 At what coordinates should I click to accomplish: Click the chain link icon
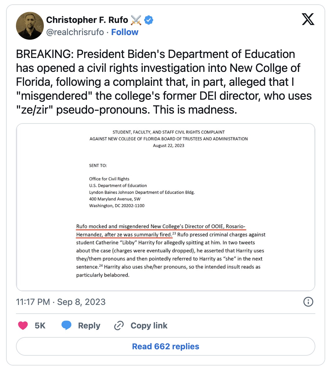[119, 325]
